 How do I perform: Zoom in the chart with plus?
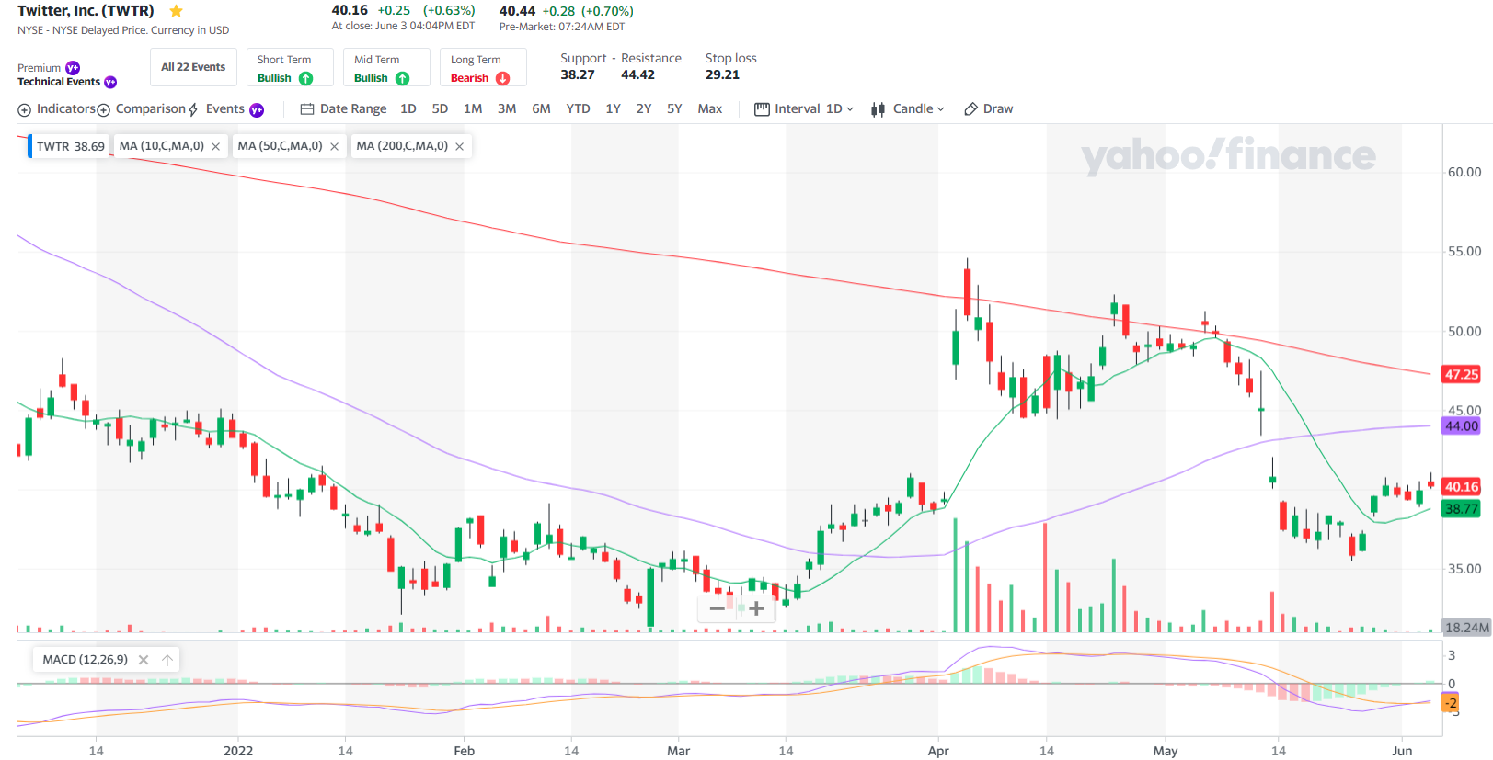click(756, 608)
